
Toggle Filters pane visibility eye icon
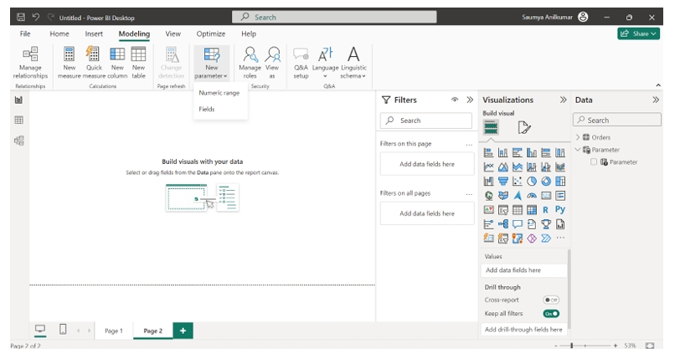coord(455,100)
